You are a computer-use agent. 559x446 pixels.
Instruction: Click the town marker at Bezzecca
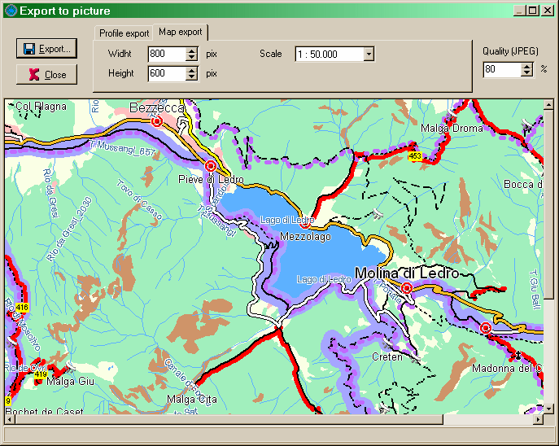pos(157,121)
